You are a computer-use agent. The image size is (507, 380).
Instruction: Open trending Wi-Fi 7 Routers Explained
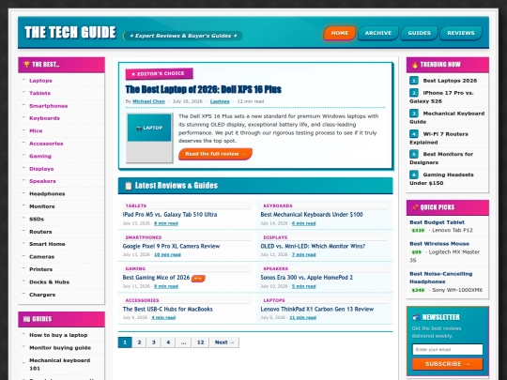[x=438, y=138]
